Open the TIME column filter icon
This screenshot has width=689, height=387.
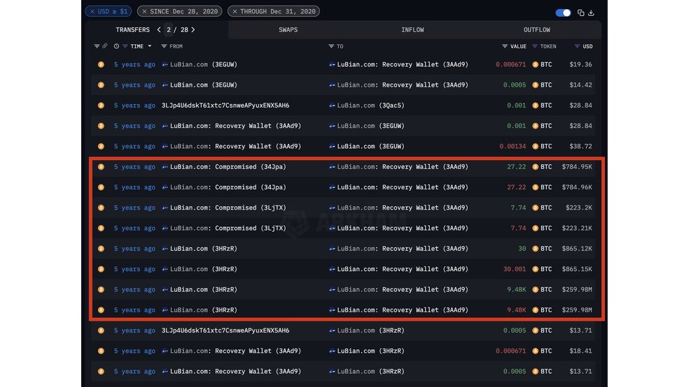click(x=125, y=46)
